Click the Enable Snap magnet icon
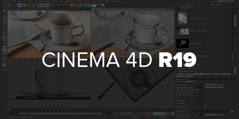Image resolution: width=239 pixels, height=119 pixels. click(x=5, y=58)
